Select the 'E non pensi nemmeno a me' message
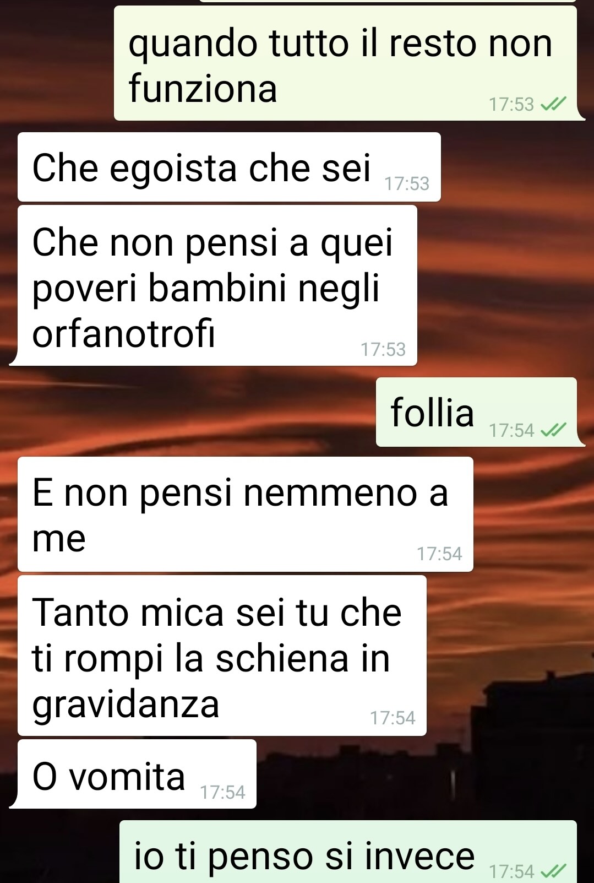 click(246, 514)
